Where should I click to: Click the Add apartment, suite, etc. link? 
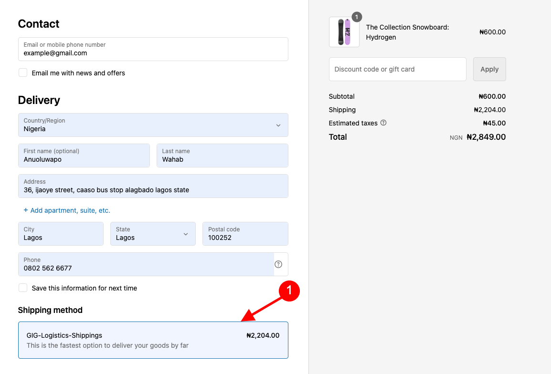(x=70, y=210)
